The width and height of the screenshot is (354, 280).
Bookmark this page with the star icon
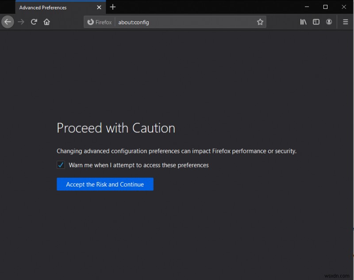click(x=260, y=22)
